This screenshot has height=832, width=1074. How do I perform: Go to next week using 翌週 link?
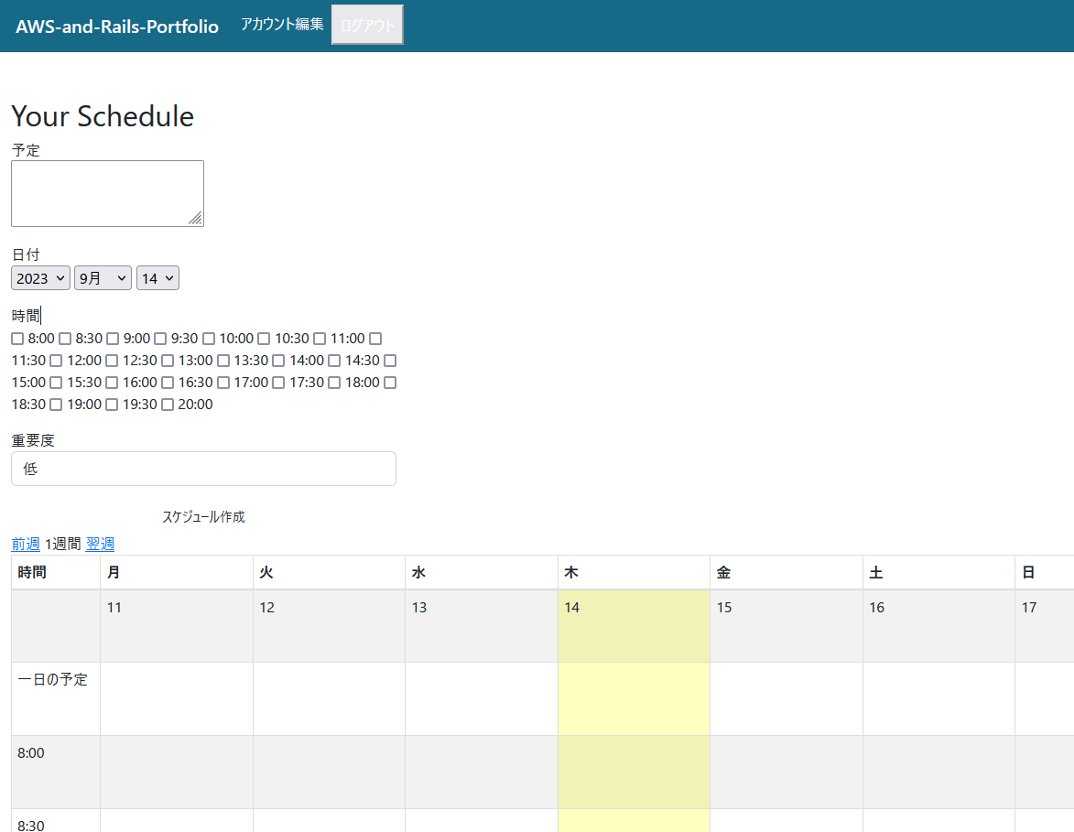tap(101, 544)
